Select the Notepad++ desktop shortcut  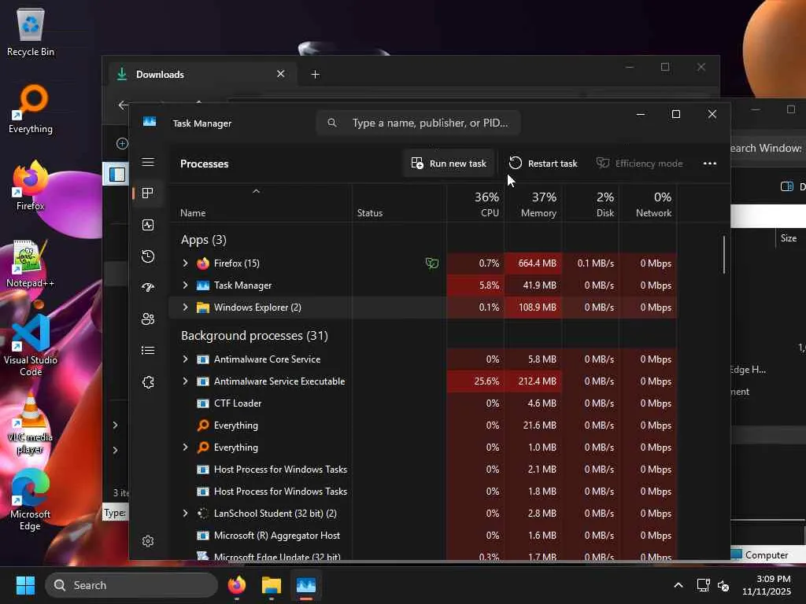31,263
